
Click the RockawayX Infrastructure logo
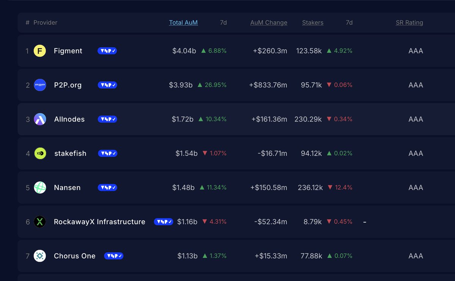(39, 222)
